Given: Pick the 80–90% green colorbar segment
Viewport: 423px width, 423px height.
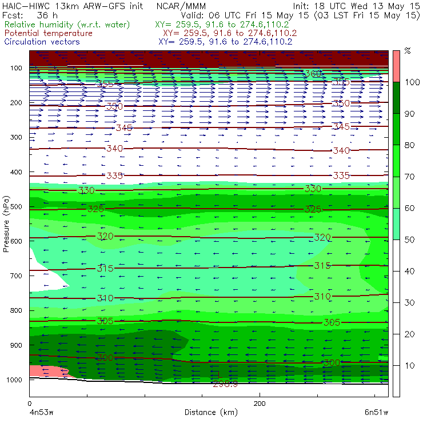Looking at the screenshot, I should click(396, 129).
